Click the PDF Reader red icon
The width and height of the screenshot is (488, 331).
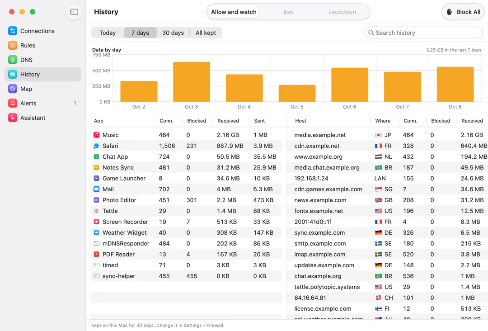[97, 255]
